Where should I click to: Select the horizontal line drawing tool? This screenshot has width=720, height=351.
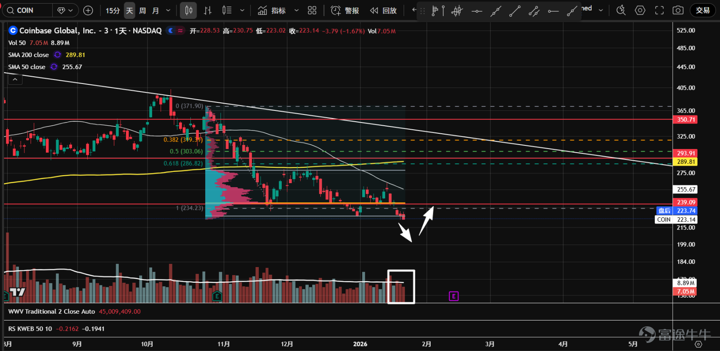tap(477, 11)
